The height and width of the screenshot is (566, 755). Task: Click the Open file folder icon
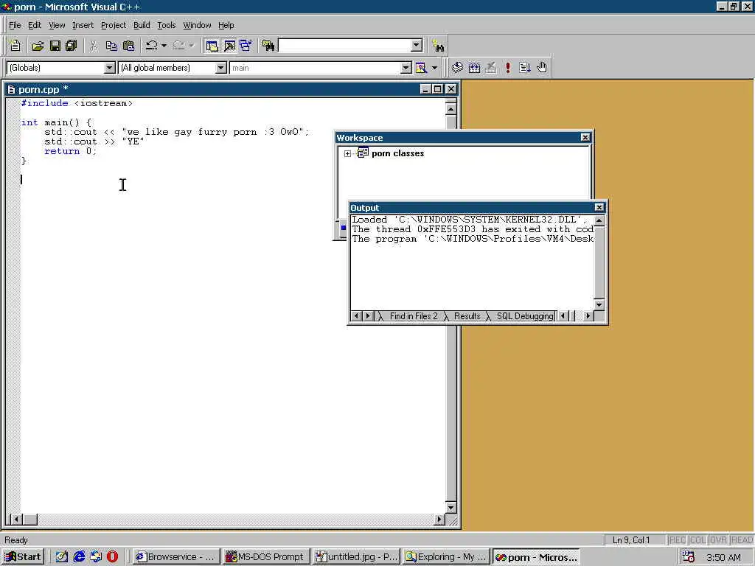[x=38, y=46]
